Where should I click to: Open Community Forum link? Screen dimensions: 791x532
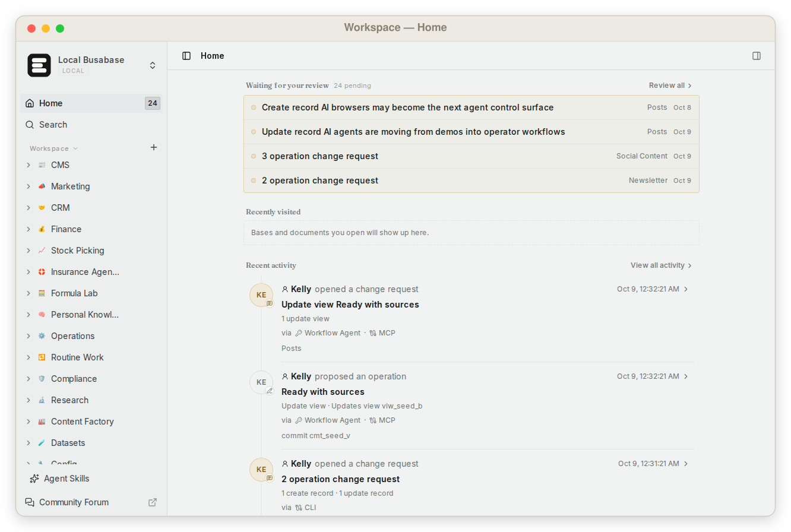point(90,502)
